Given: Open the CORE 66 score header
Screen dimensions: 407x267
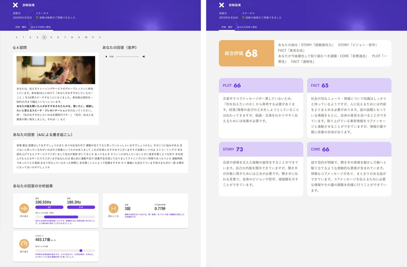Looking at the screenshot, I should tap(349, 149).
